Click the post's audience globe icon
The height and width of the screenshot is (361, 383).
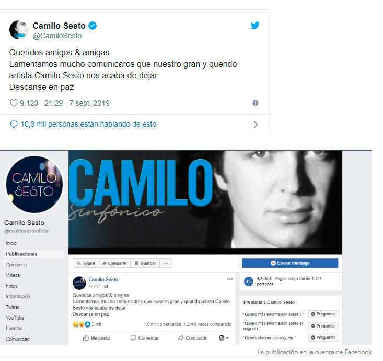[x=106, y=286]
